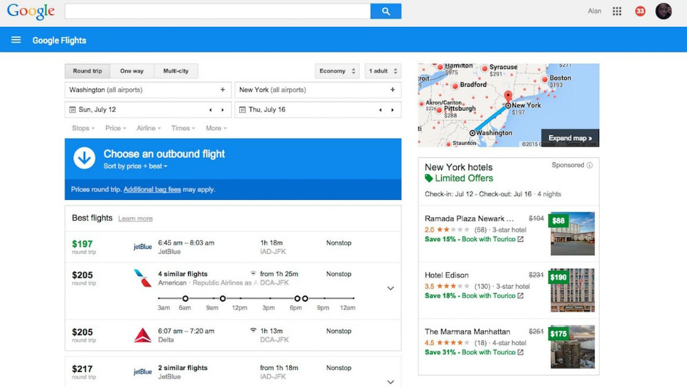Screen dimensions: 687x387
Task: Click the departure marker near 9am on timeline
Action: click(x=223, y=298)
